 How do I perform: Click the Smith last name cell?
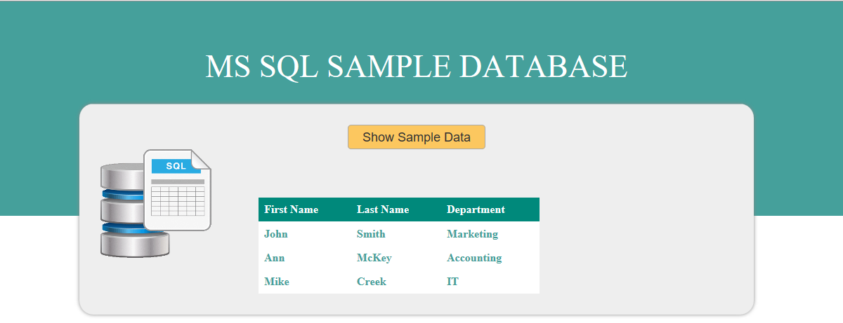[371, 234]
